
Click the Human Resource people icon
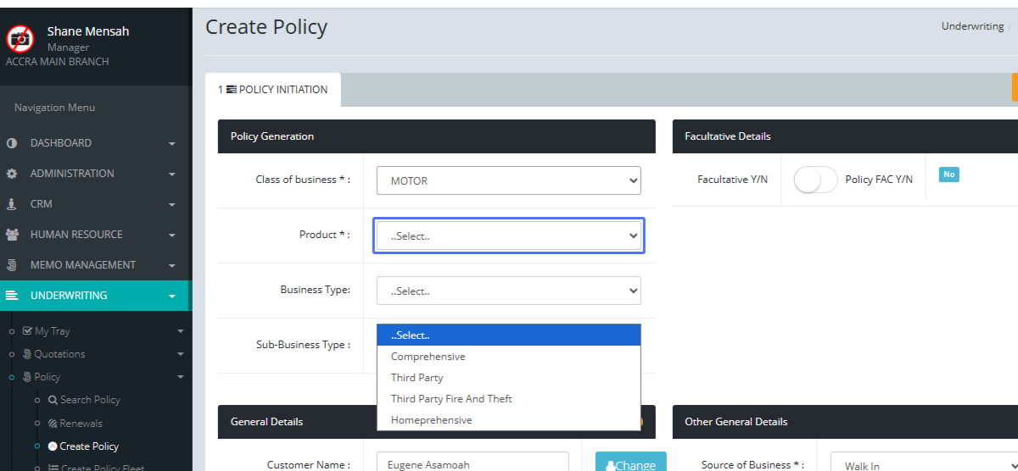(12, 235)
